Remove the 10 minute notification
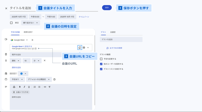Image resolution: width=202 pixels, height=112 pixels. tap(45, 61)
